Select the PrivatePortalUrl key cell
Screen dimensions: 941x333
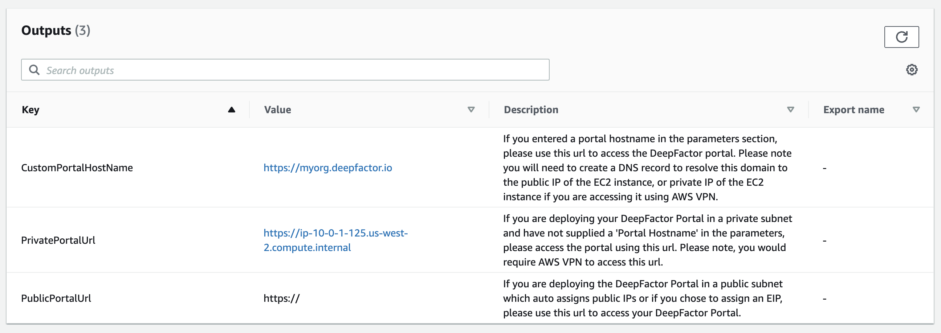tap(58, 240)
